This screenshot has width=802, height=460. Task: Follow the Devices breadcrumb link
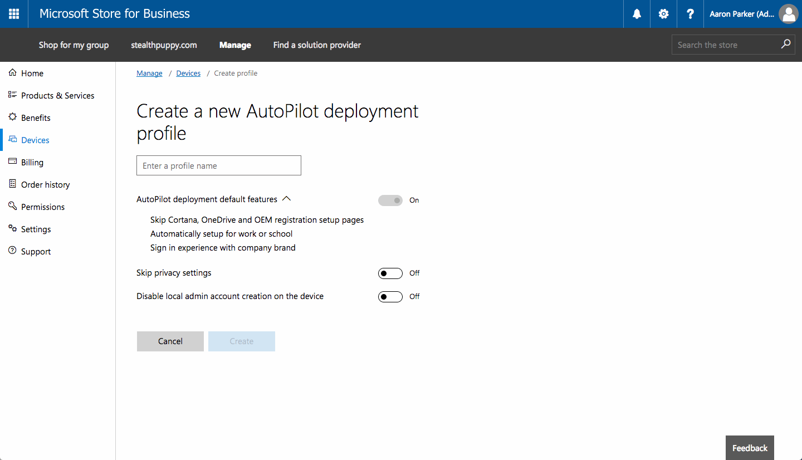click(188, 74)
